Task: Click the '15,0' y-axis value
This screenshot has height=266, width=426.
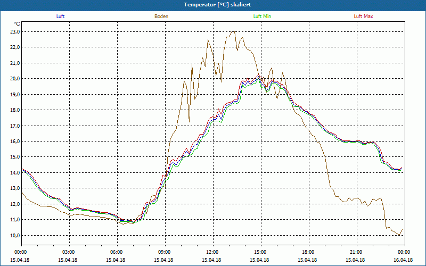Action: pos(15,157)
